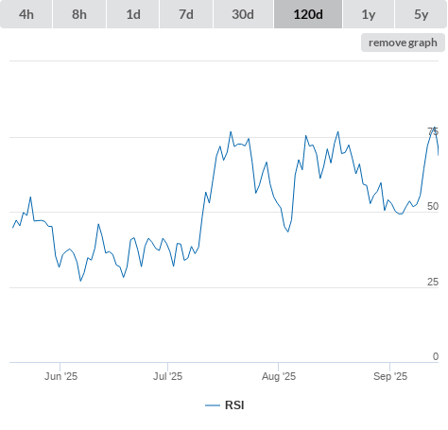Select the 4h time range tab
Viewport: 448px width, 430px height.
point(26,14)
